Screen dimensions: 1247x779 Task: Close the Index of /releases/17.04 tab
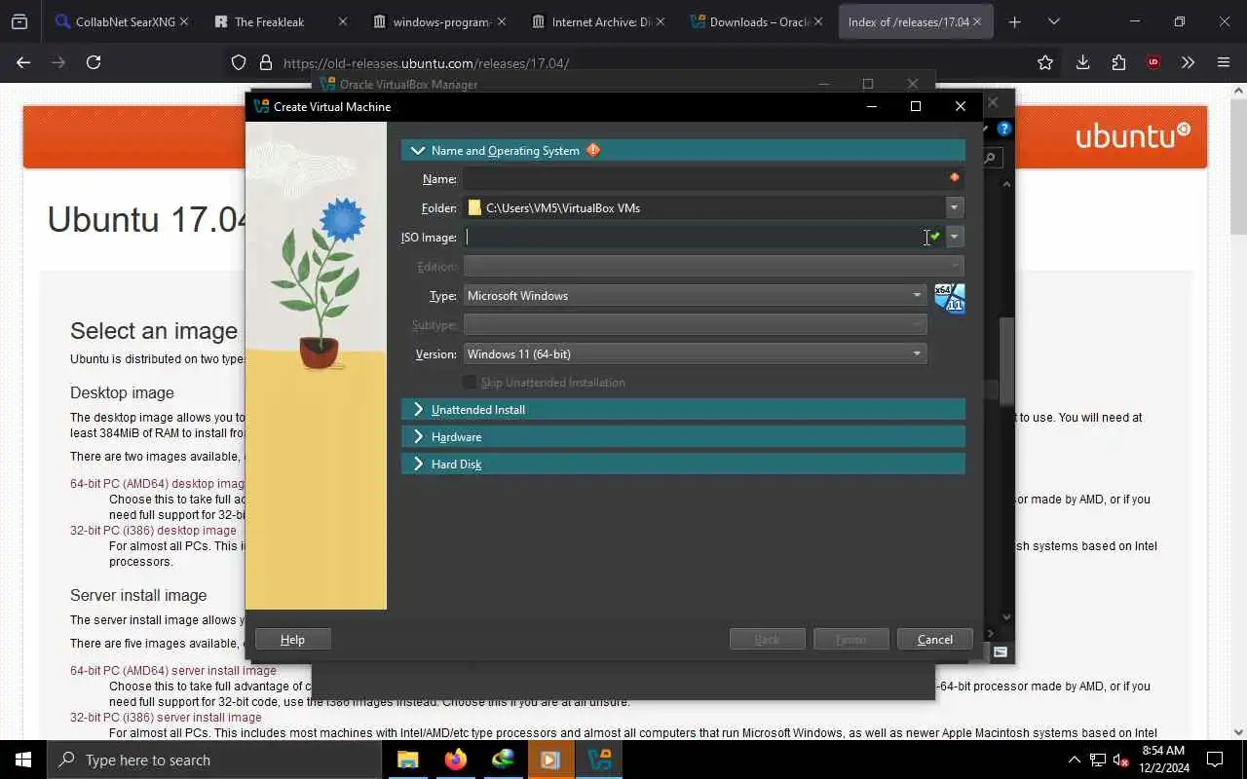pos(977,21)
